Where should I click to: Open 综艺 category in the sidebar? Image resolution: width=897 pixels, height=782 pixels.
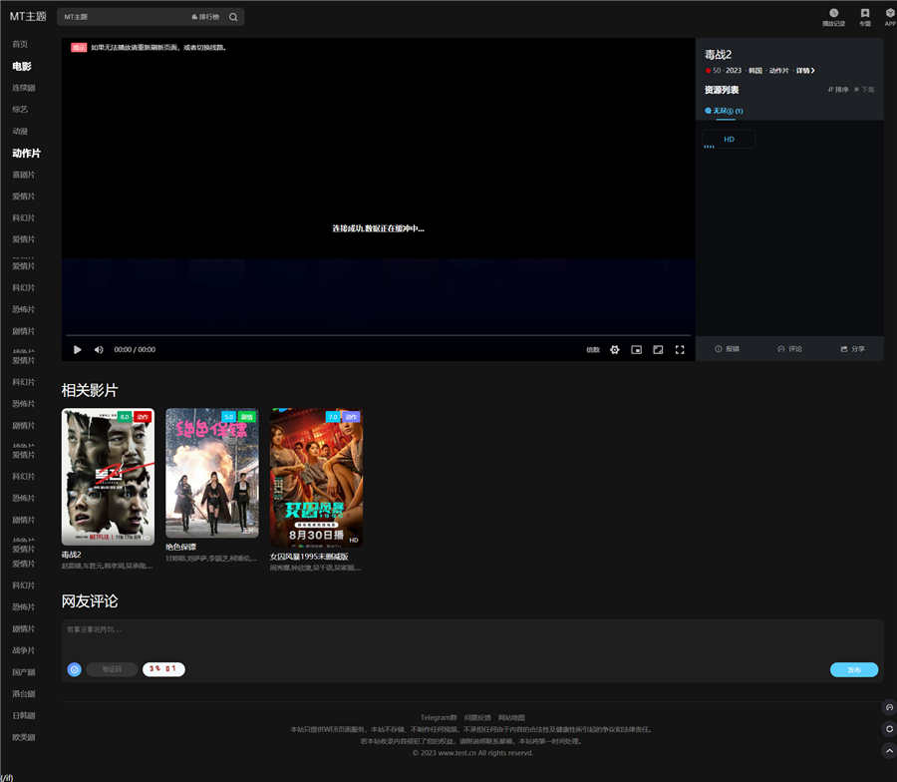click(20, 110)
